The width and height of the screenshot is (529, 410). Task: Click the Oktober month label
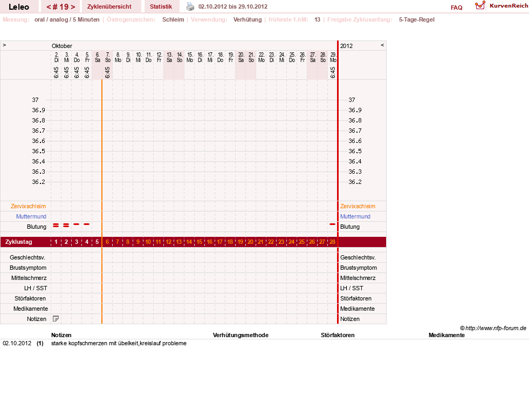(61, 46)
